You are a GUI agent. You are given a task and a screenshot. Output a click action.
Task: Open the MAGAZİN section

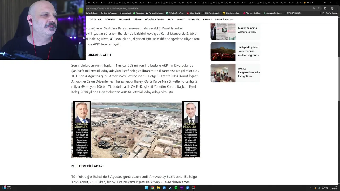click(194, 19)
